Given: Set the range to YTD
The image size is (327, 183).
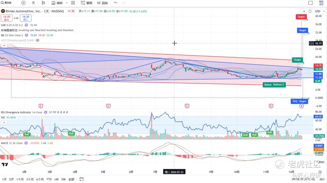Looking at the screenshot, I should click(x=49, y=179).
